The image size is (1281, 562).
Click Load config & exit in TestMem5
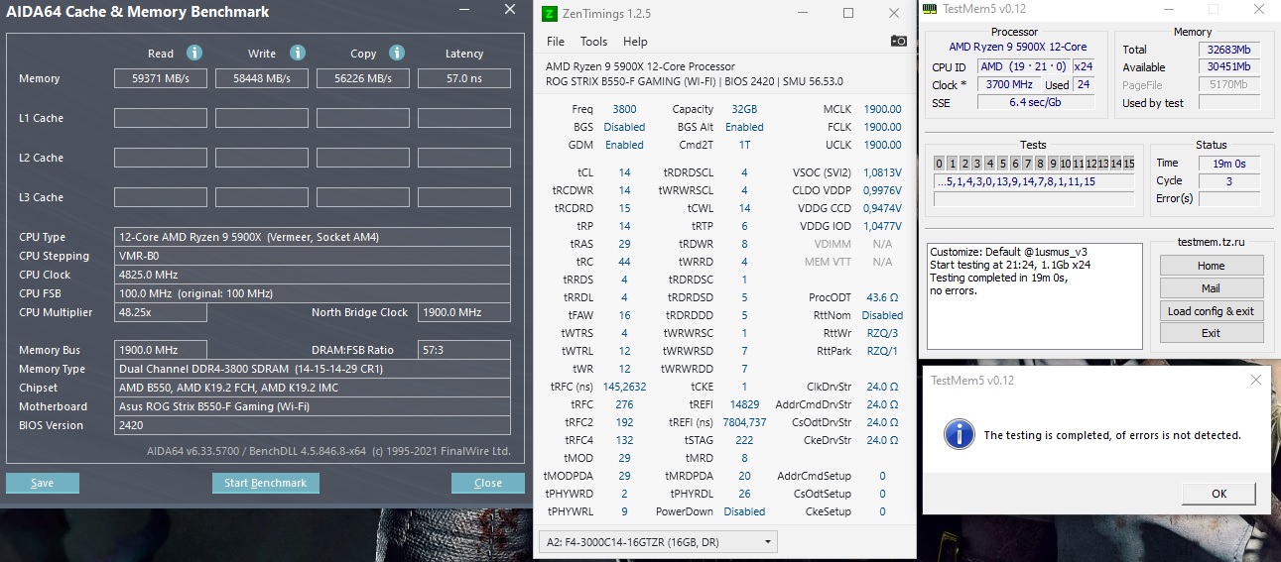pos(1212,311)
